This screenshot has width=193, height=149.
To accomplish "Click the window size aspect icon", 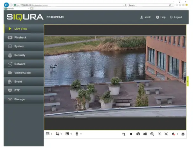I will 47,134.
